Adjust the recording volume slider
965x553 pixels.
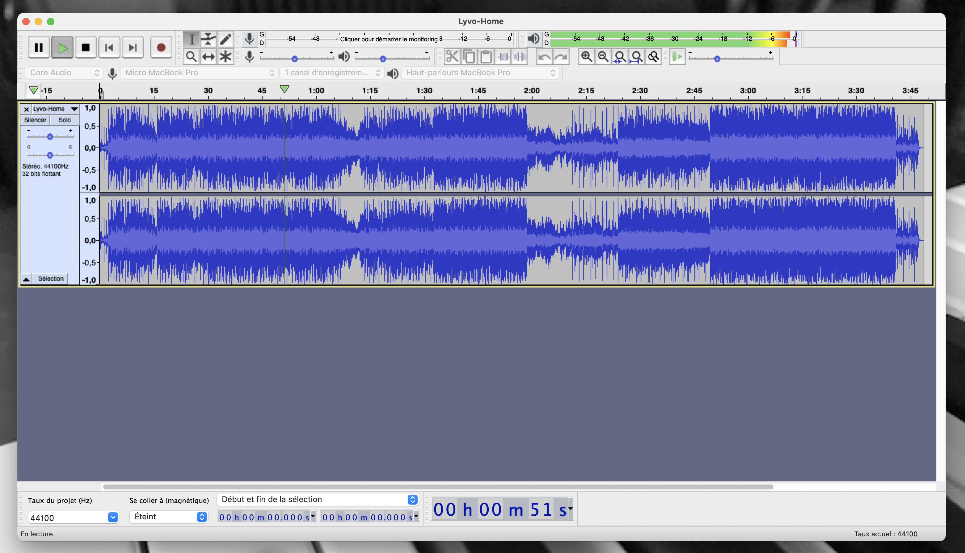click(x=295, y=59)
